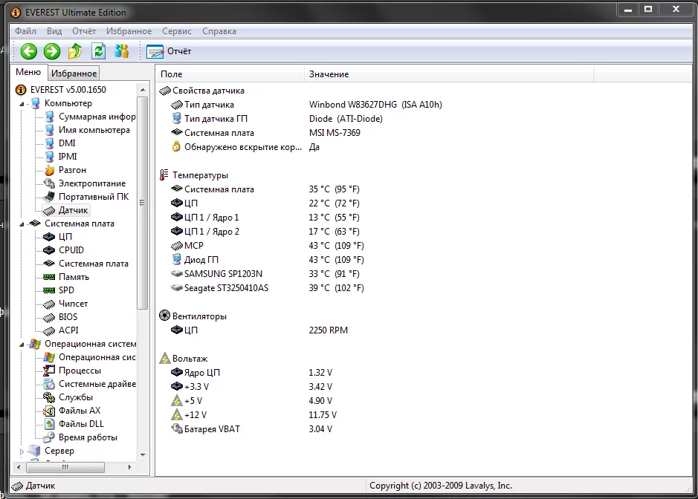The height and width of the screenshot is (499, 698).
Task: Click the laptop icon for Портативный ПК
Action: point(49,197)
